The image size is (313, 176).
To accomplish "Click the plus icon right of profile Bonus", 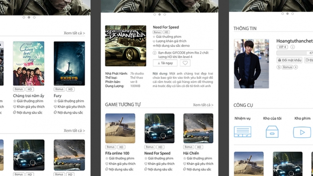I will pos(296,67).
